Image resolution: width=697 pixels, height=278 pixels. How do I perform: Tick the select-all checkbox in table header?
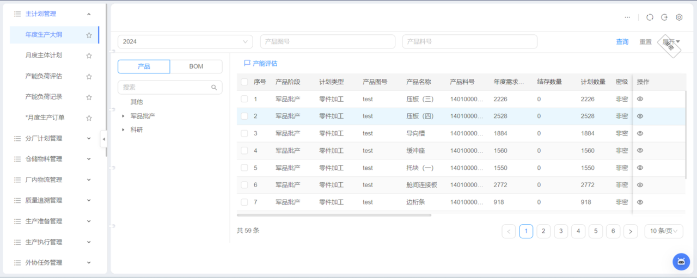pos(244,82)
